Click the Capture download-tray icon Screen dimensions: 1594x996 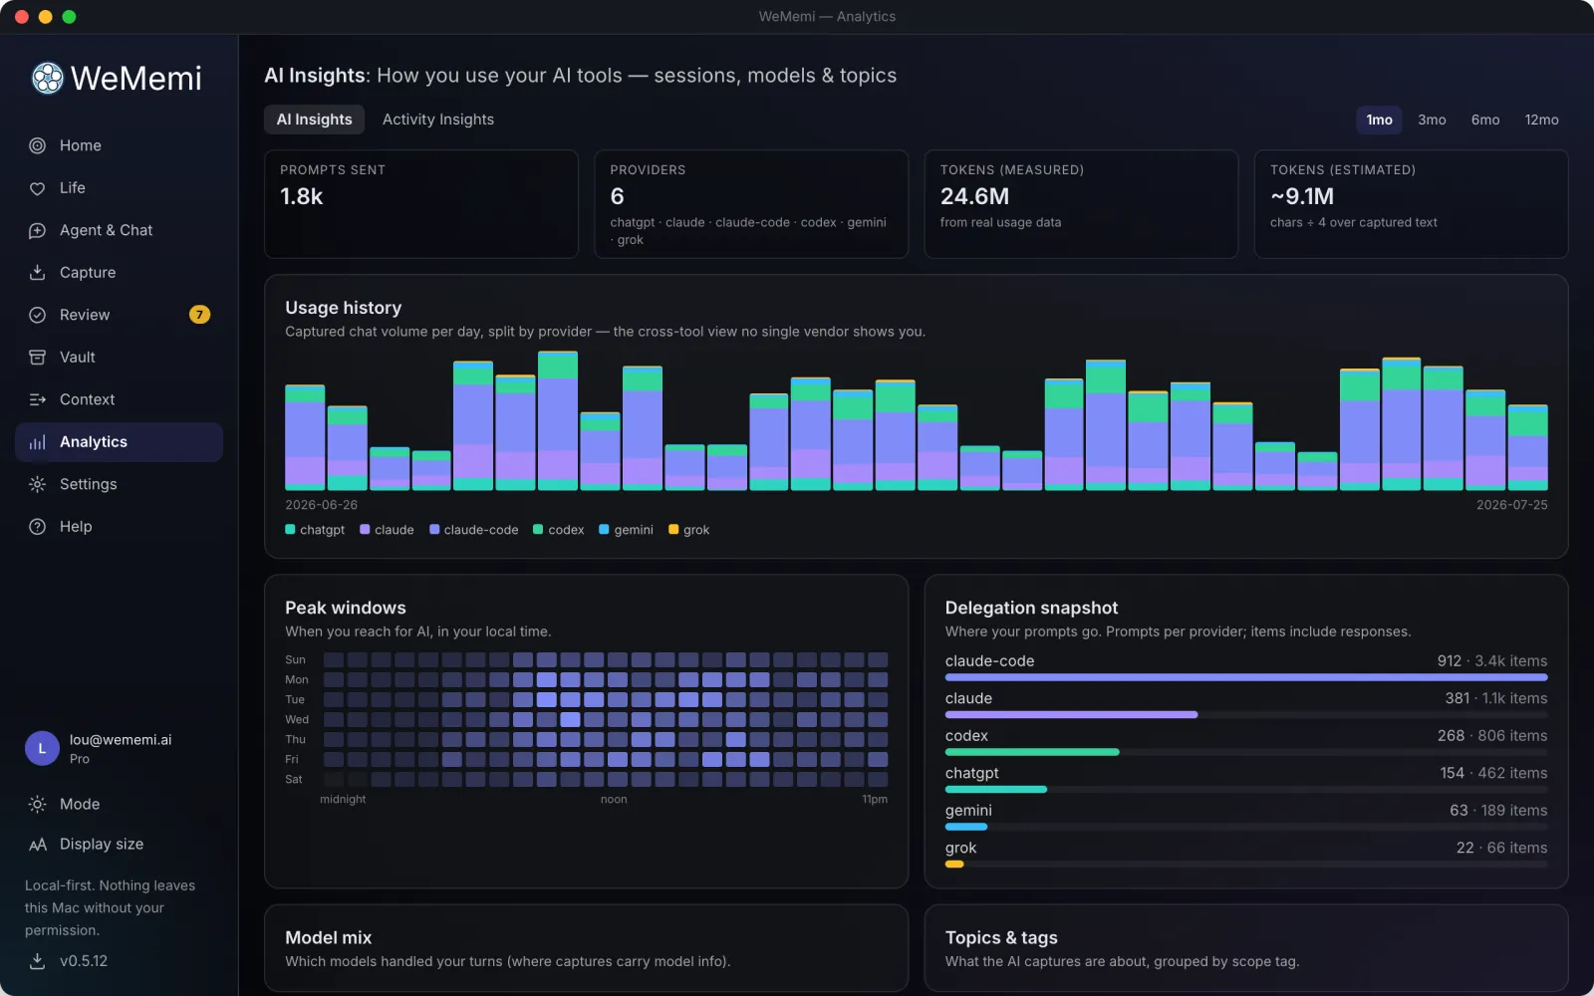[37, 273]
